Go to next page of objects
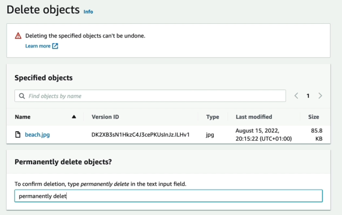342x215 pixels. pyautogui.click(x=320, y=96)
